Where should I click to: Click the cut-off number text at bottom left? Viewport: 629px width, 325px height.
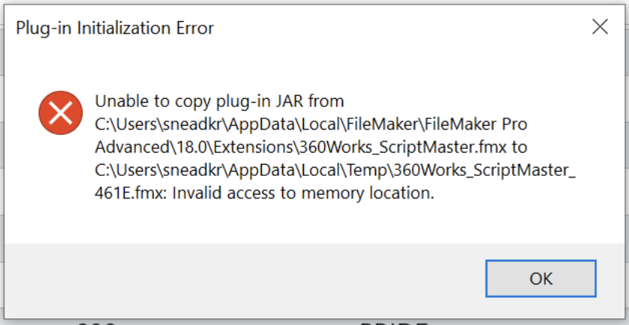pyautogui.click(x=96, y=322)
